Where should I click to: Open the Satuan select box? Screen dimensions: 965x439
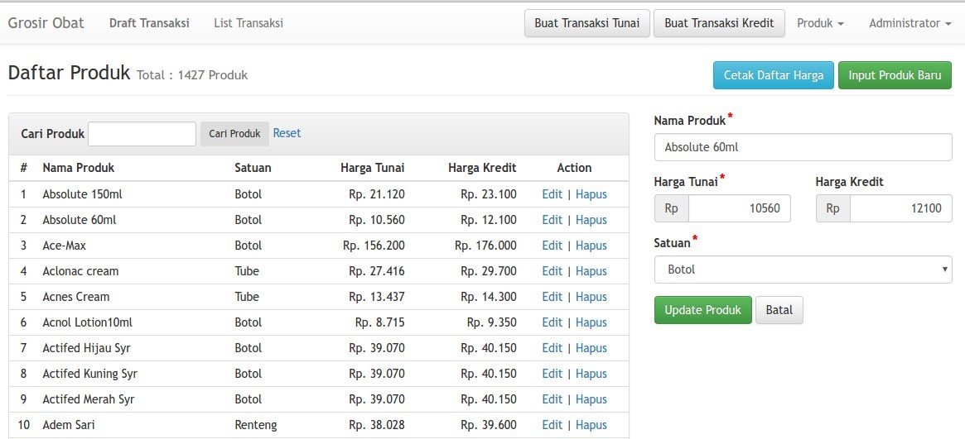[x=803, y=270]
